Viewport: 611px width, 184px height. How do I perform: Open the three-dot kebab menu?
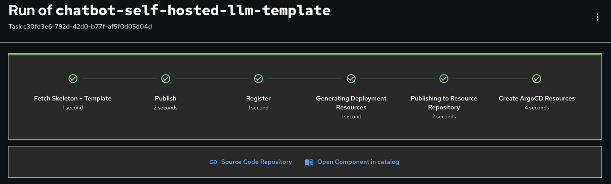pyautogui.click(x=597, y=17)
